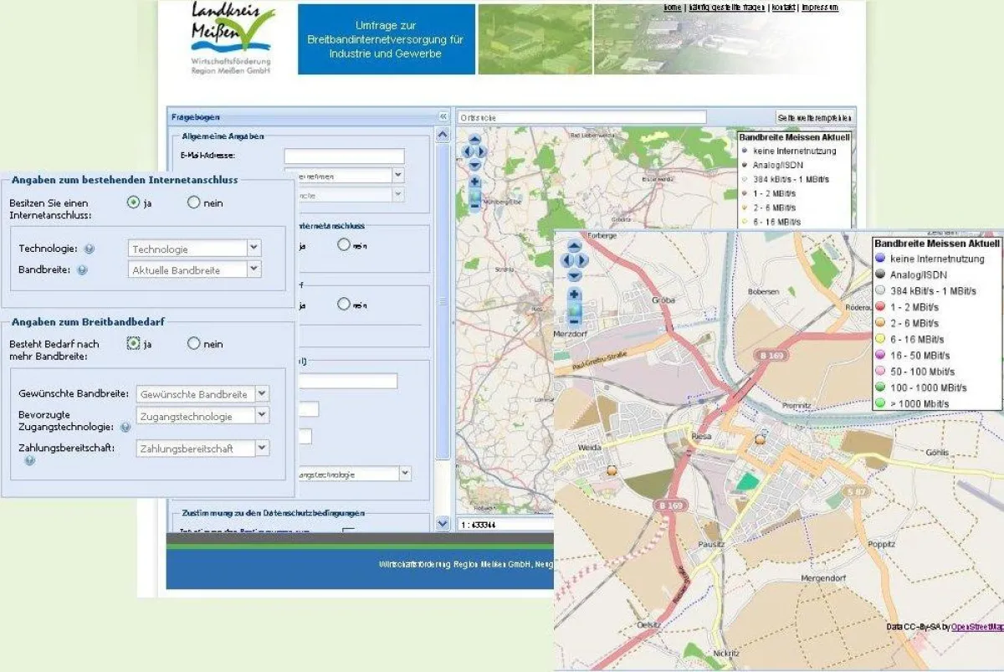
Task: Pan the enlarged map to the left
Action: 565,260
